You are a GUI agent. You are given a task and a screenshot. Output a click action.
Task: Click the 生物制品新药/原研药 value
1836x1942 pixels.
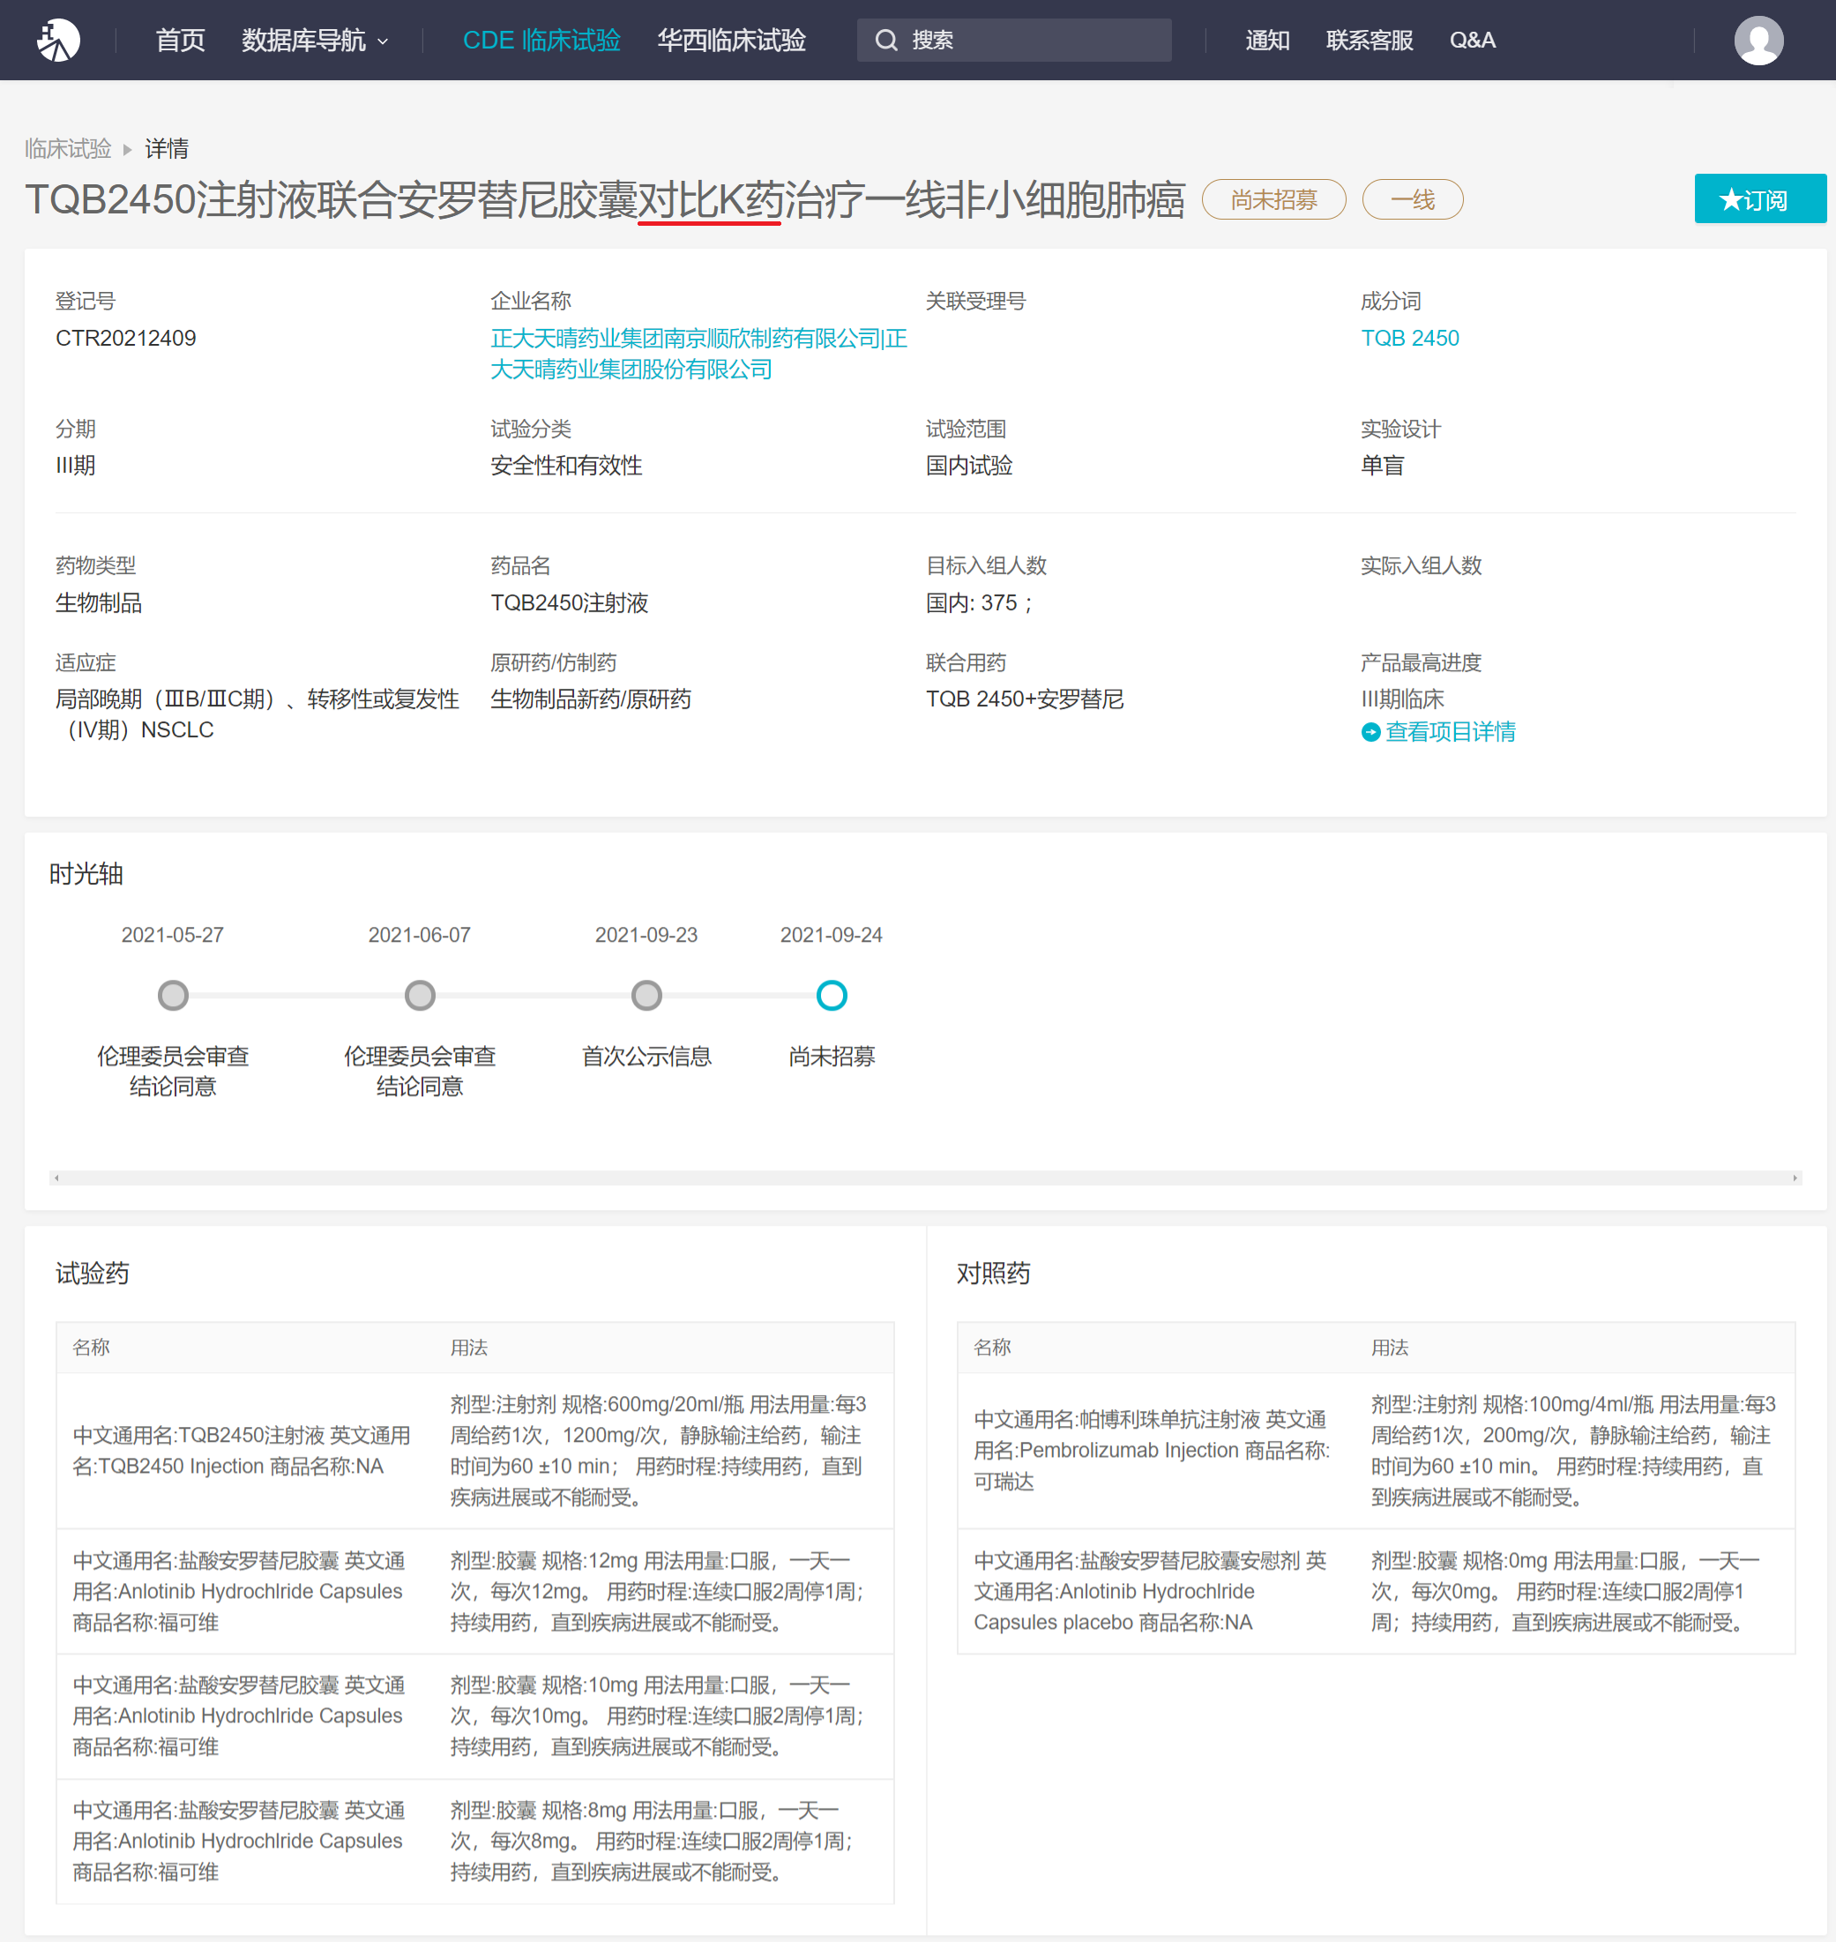590,698
